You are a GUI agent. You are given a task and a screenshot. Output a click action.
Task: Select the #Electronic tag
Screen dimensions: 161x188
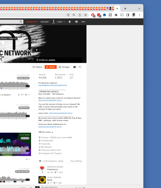coord(24,108)
